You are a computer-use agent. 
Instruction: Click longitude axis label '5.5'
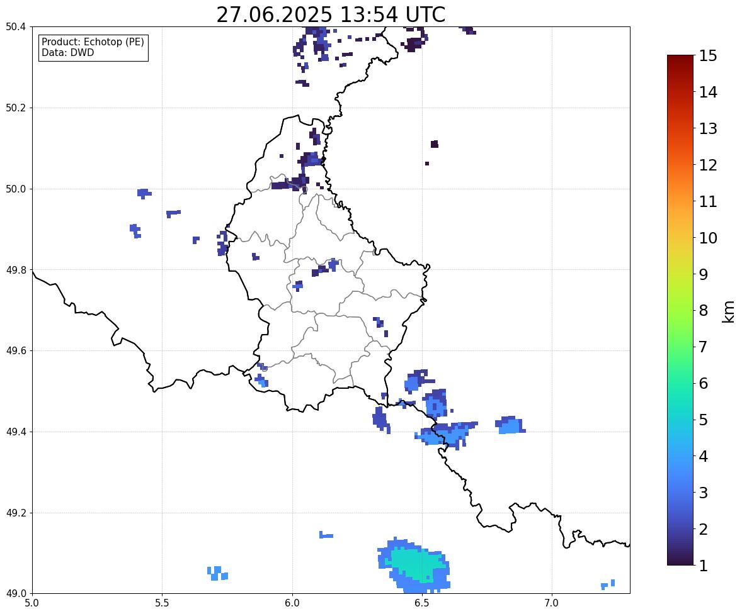tap(162, 603)
